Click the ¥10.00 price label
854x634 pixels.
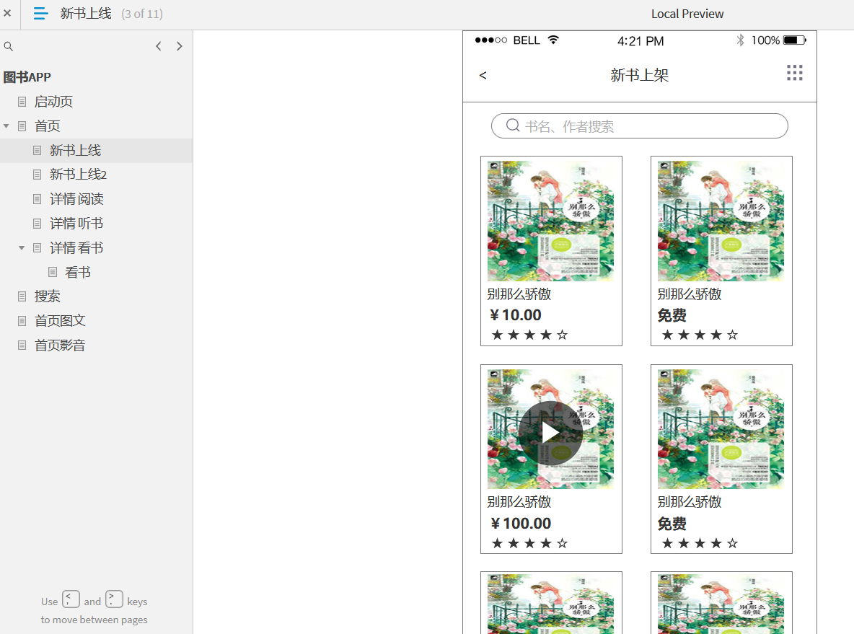515,314
